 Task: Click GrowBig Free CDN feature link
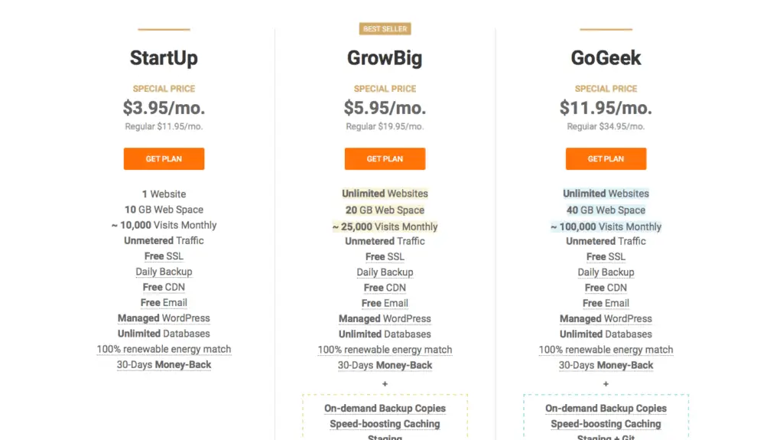tap(385, 288)
